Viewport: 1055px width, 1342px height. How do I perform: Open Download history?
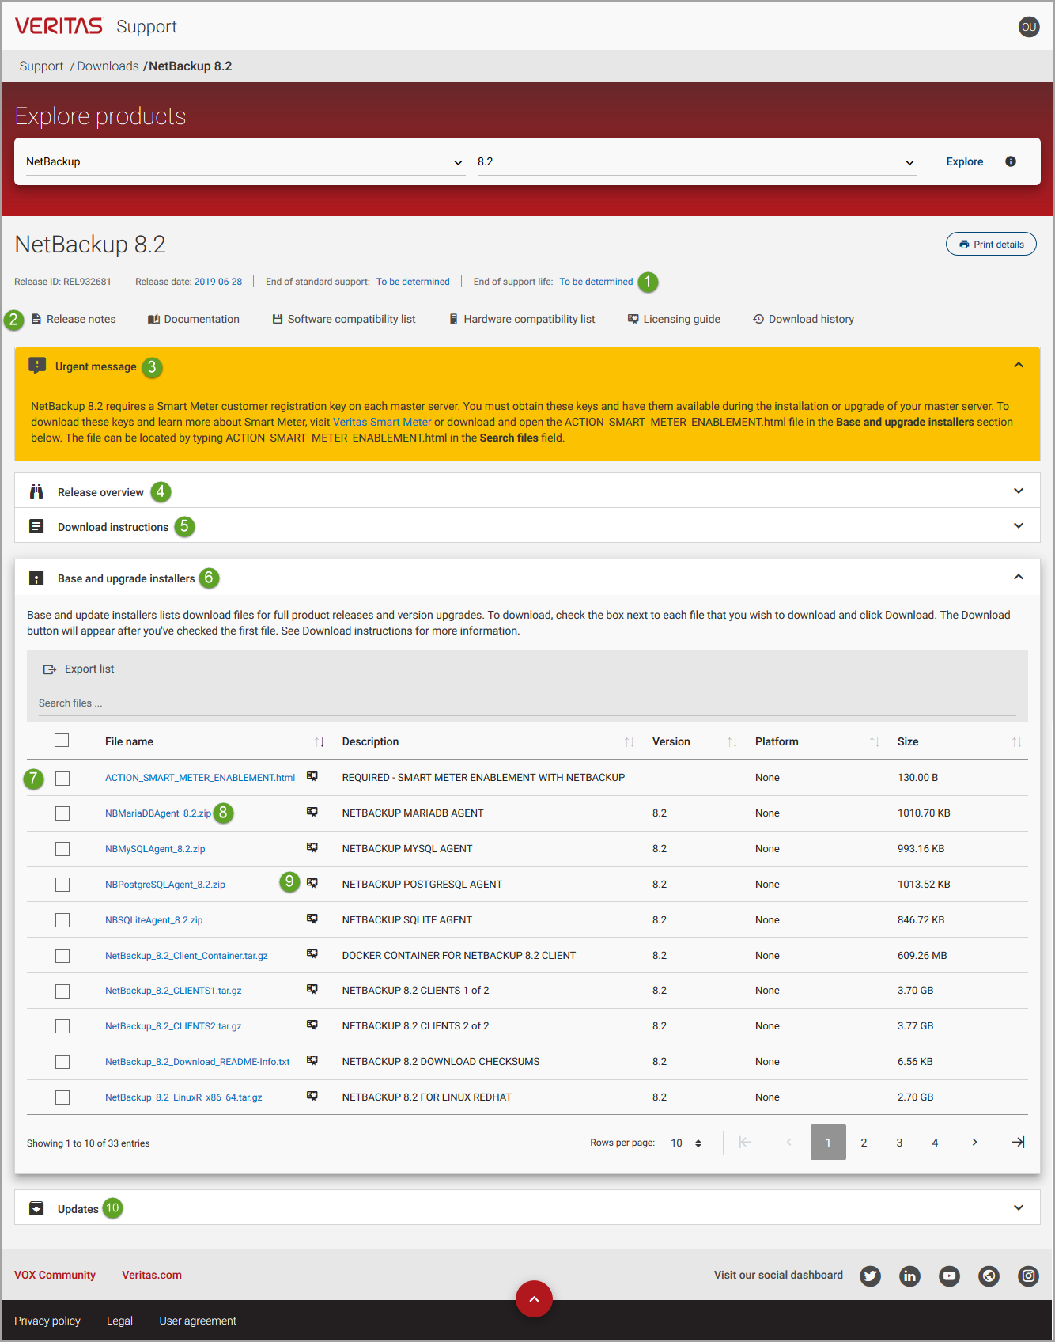click(804, 319)
